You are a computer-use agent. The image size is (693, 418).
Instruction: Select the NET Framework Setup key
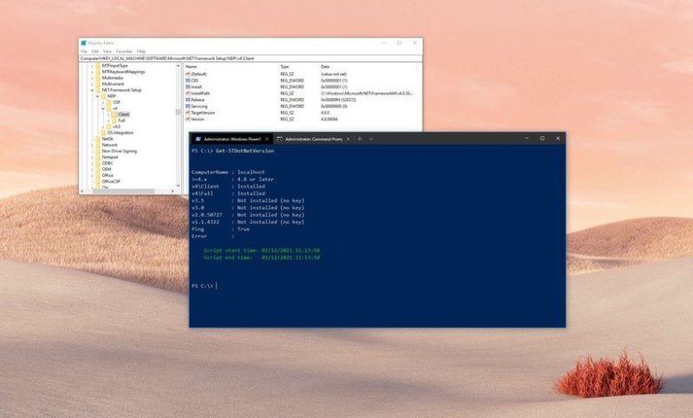pos(122,90)
